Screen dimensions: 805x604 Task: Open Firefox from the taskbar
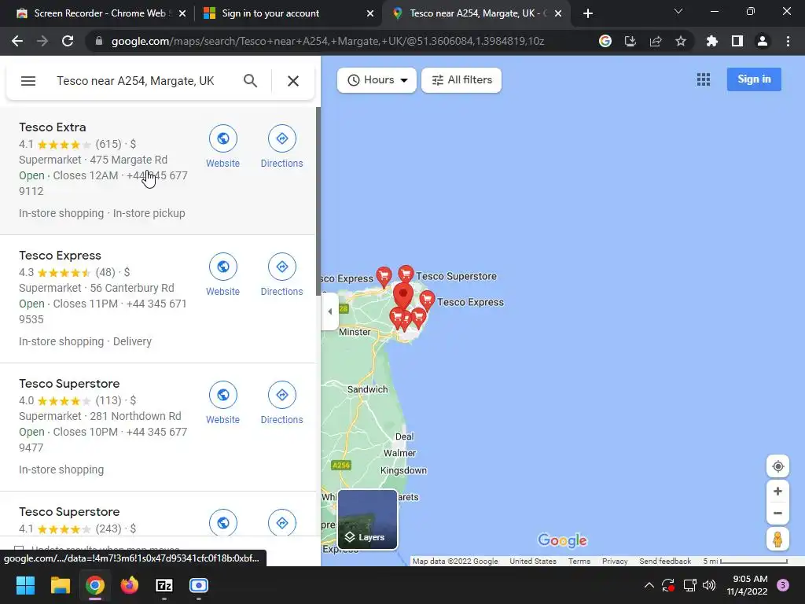[x=130, y=585]
